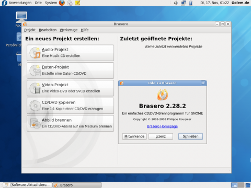The height and width of the screenshot is (188, 251).
Task: Click 'Ein einfaches CD/DVD-Brennprogramm' description
Action: point(163,113)
